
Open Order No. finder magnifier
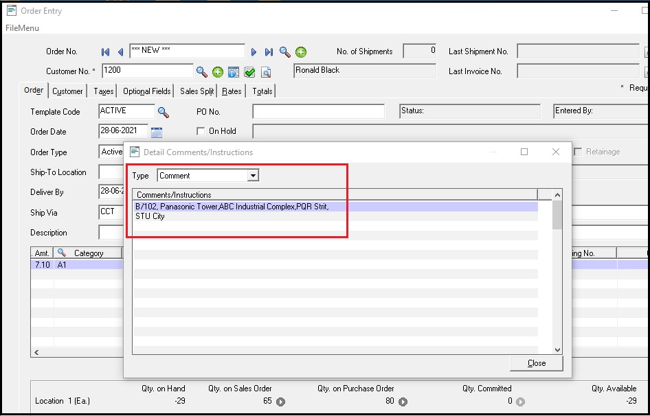tap(284, 51)
